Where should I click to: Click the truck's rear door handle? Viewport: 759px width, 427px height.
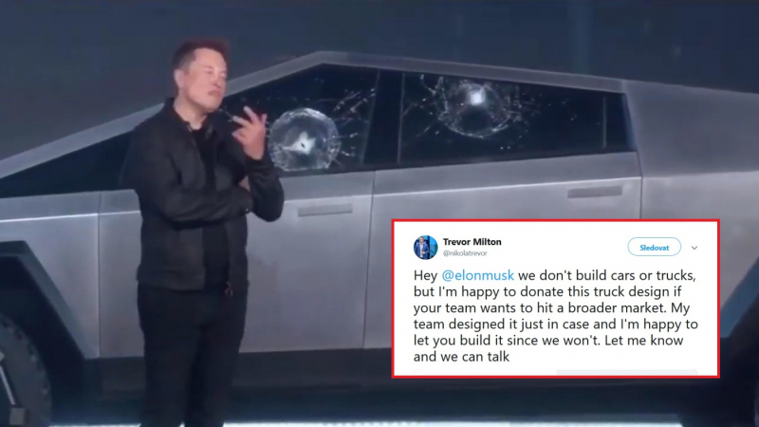(x=595, y=192)
